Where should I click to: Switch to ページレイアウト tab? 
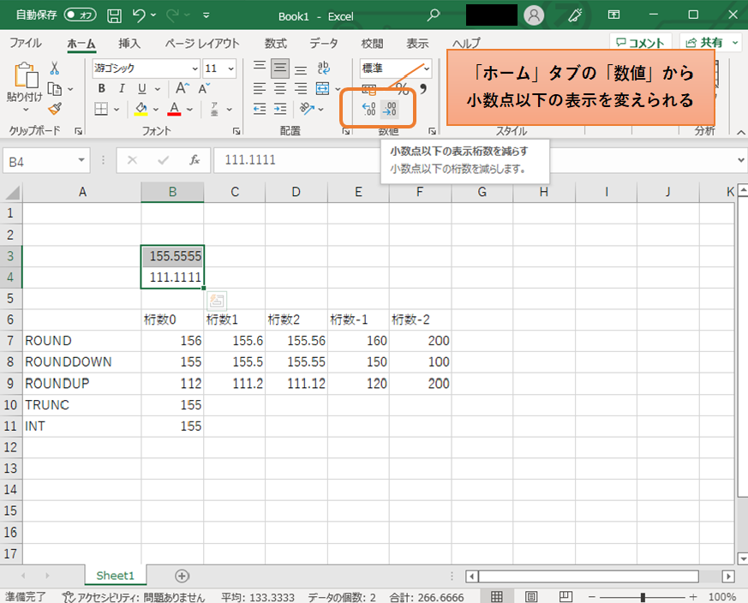click(x=202, y=44)
